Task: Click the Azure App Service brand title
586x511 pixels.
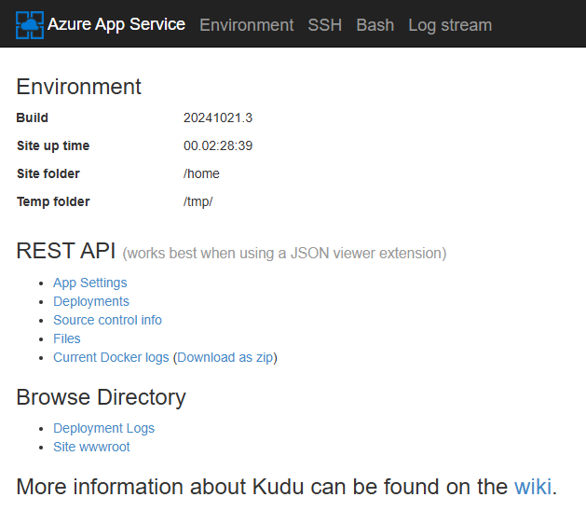Action: pyautogui.click(x=116, y=24)
